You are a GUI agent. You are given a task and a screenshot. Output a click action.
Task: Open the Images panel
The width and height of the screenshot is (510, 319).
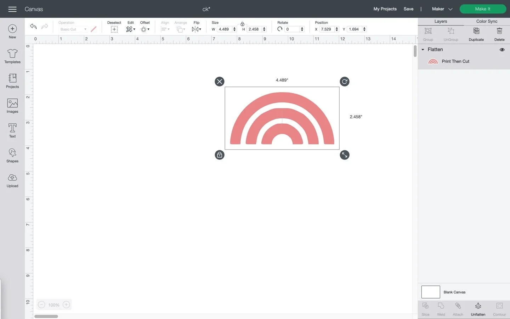12,106
